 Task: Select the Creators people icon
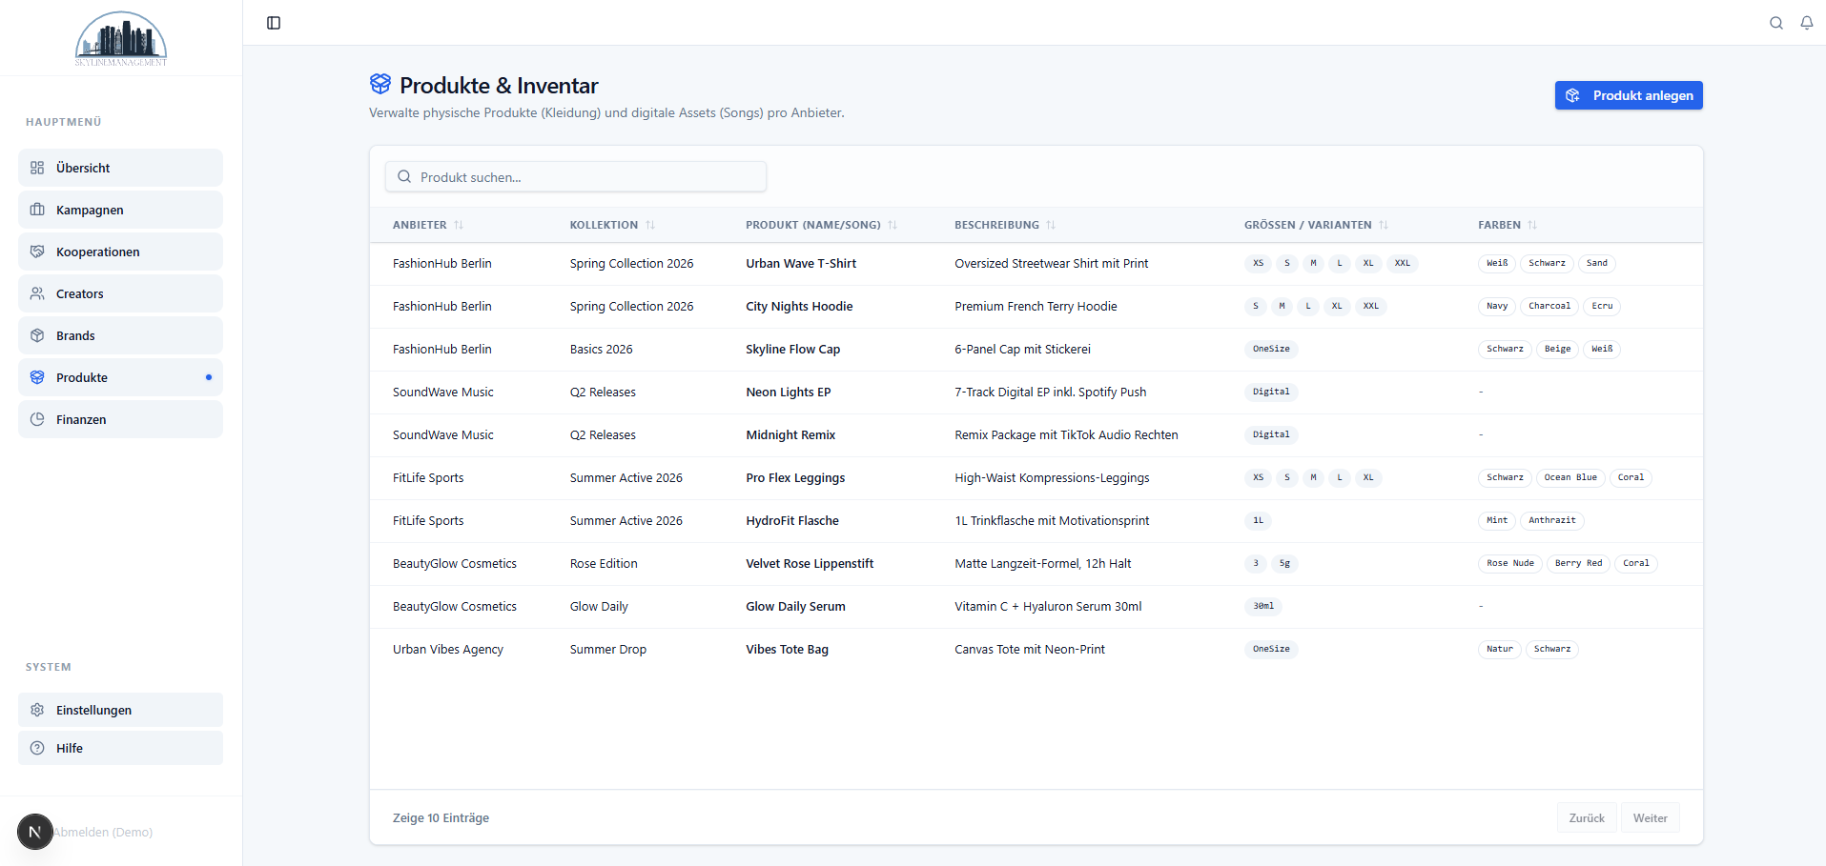36,293
